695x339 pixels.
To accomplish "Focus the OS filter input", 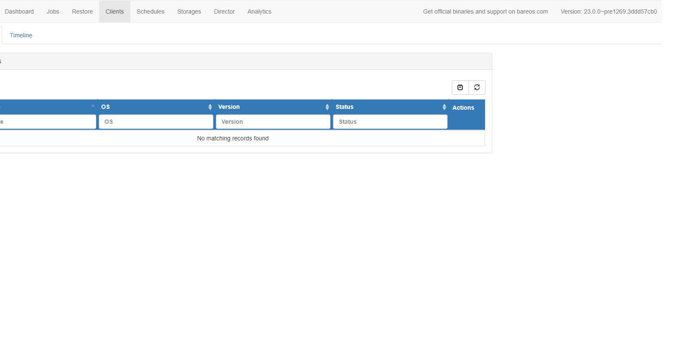I will (x=156, y=122).
